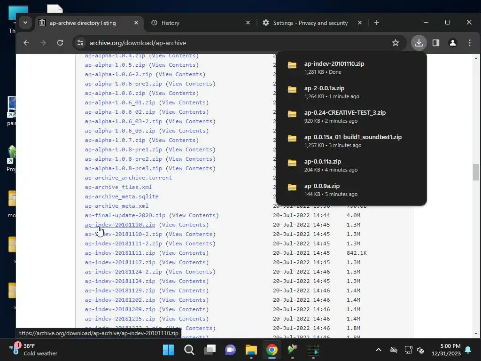Viewport: 481px width, 361px height.
Task: Open ap-0.24-CREATIVE-TEST_3.zip download
Action: (x=351, y=117)
